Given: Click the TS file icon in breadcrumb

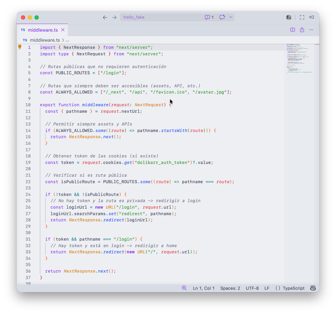Looking at the screenshot, I should (25, 40).
